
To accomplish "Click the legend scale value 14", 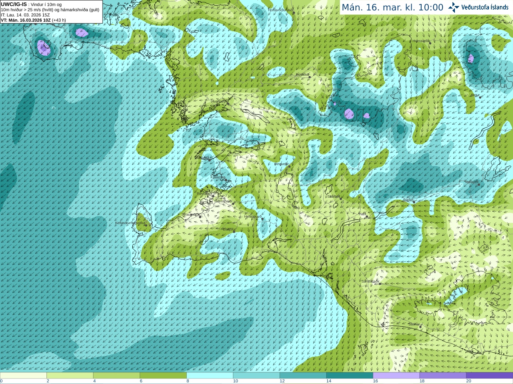I will [x=329, y=381].
